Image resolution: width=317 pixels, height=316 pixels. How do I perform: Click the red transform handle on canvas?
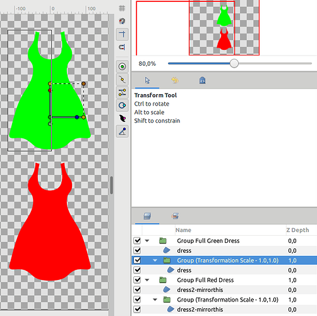tap(50, 90)
